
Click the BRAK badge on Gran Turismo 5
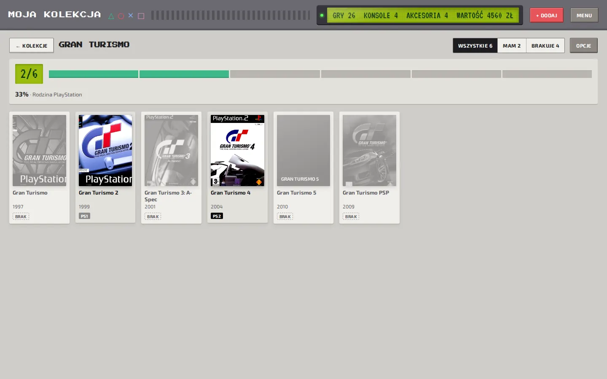pyautogui.click(x=285, y=216)
